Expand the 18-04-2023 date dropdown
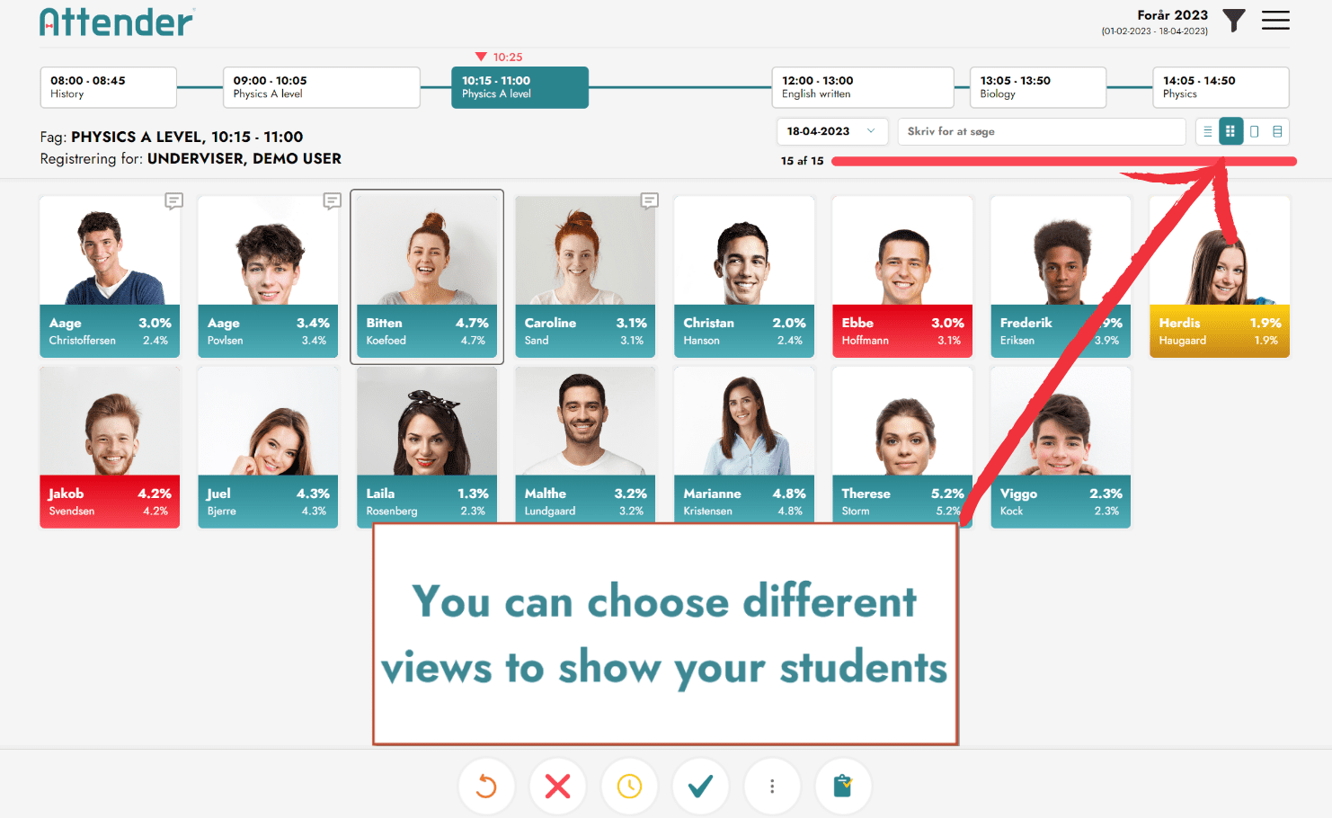Viewport: 1332px width, 818px height. tap(831, 131)
